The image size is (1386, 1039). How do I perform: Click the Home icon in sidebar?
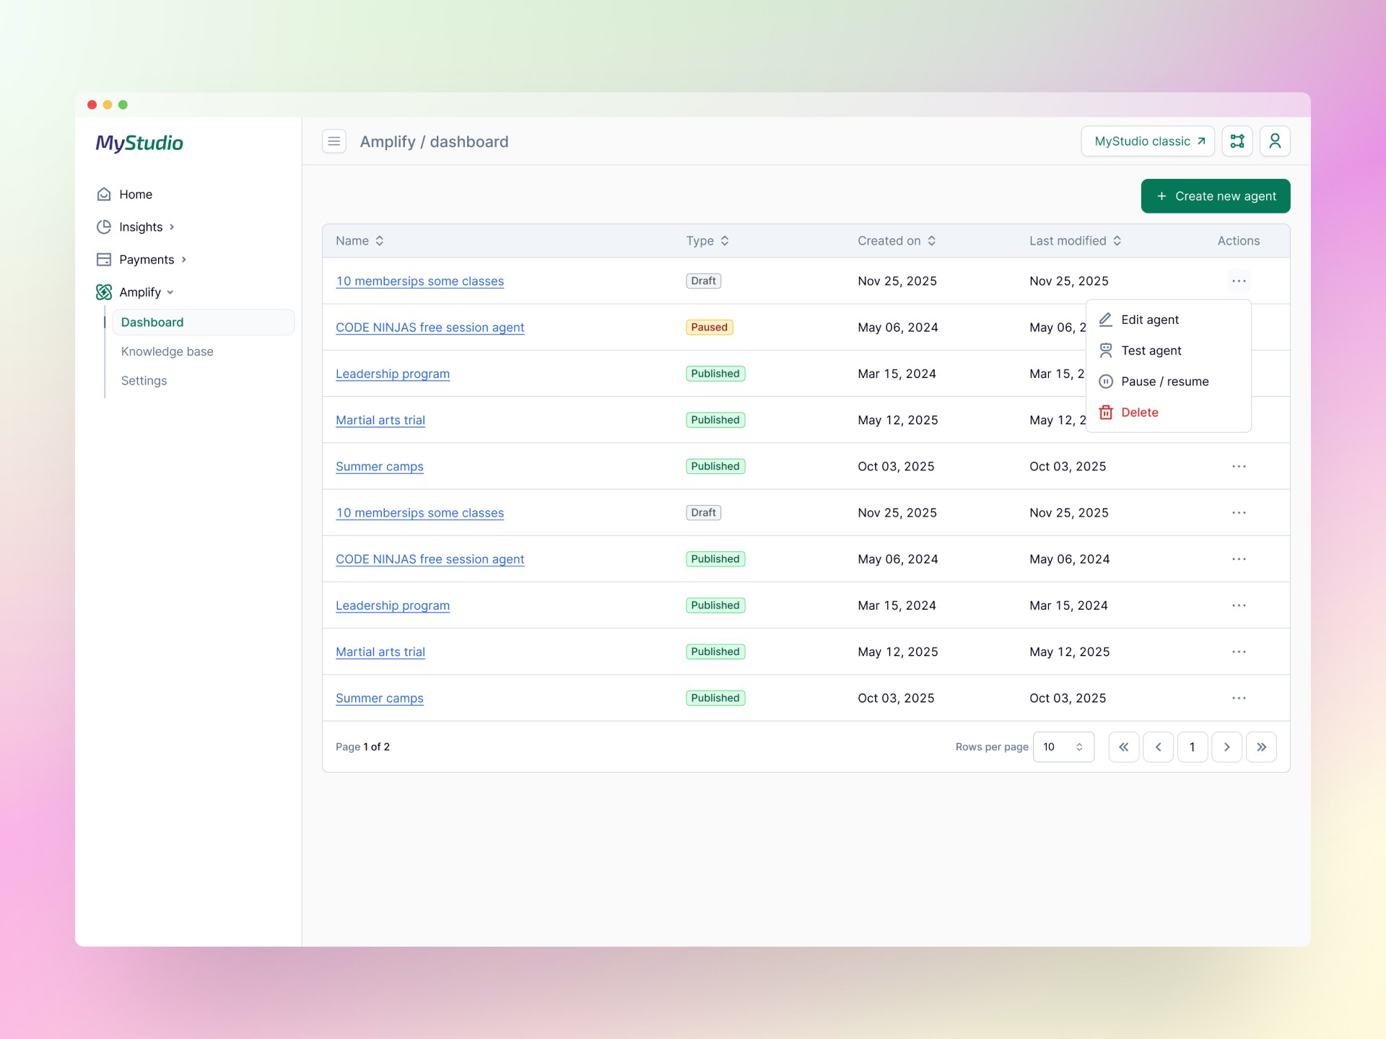tap(104, 194)
